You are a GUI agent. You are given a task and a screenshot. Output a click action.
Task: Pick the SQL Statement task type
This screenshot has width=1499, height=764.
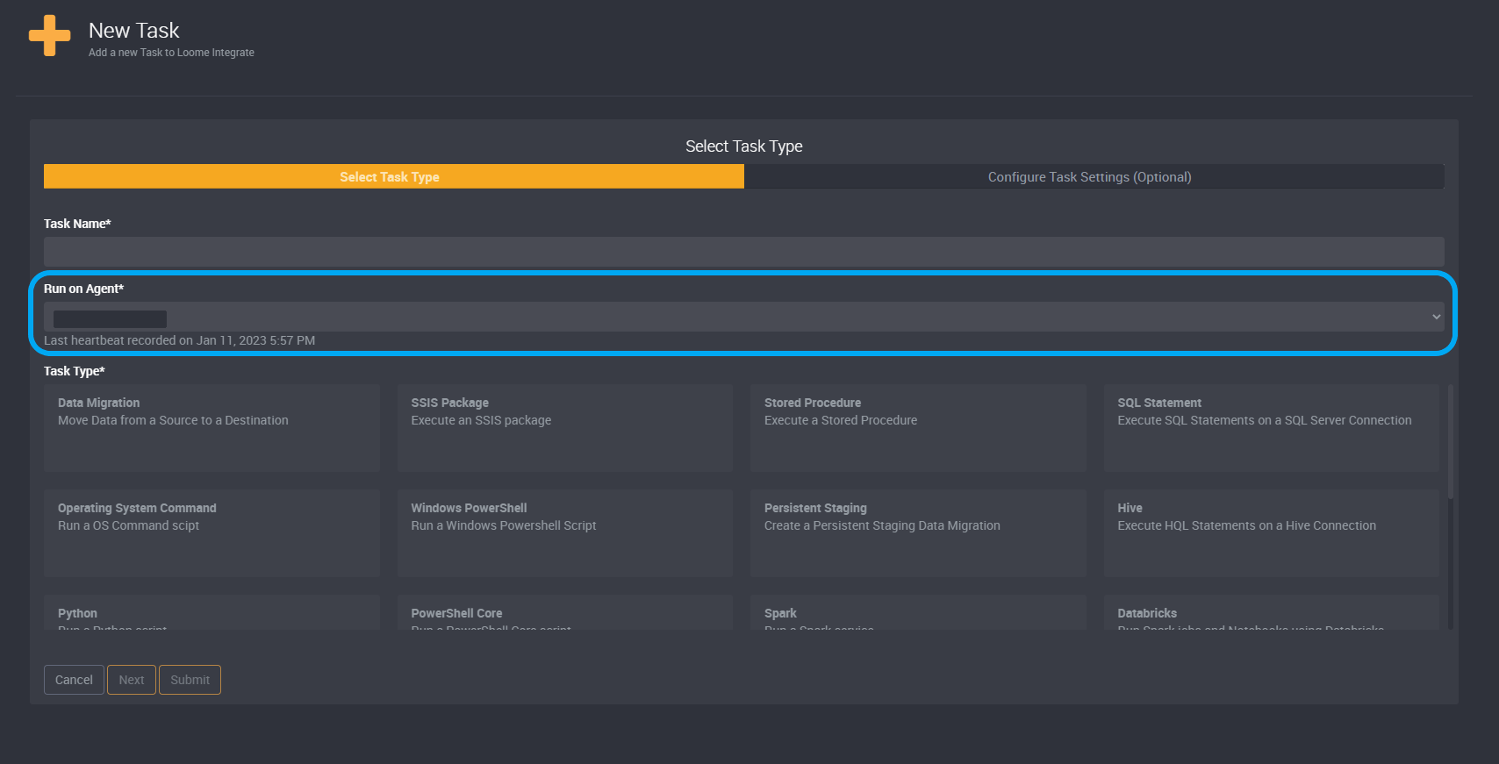tap(1272, 428)
